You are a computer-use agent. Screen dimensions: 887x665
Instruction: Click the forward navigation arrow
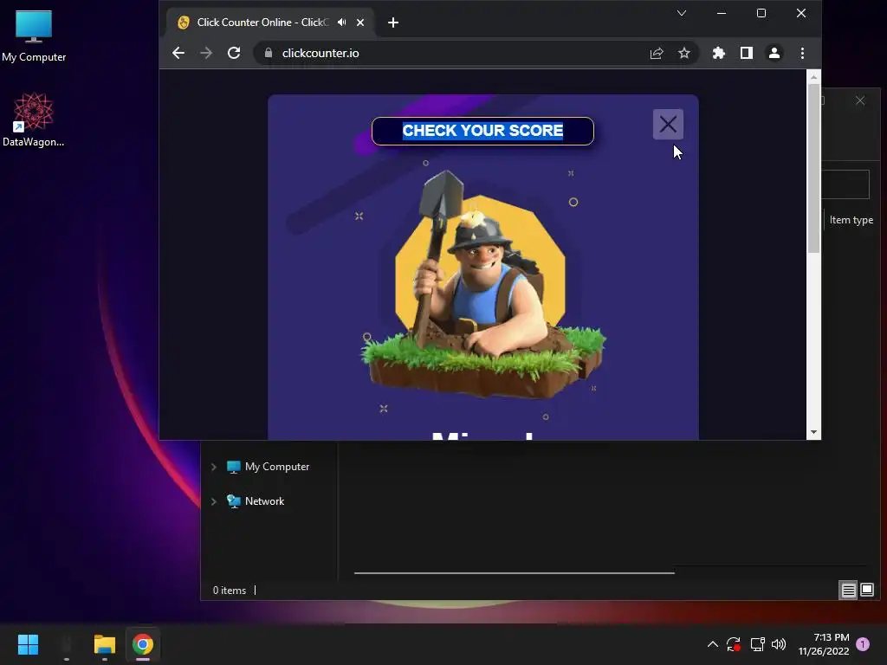click(206, 53)
